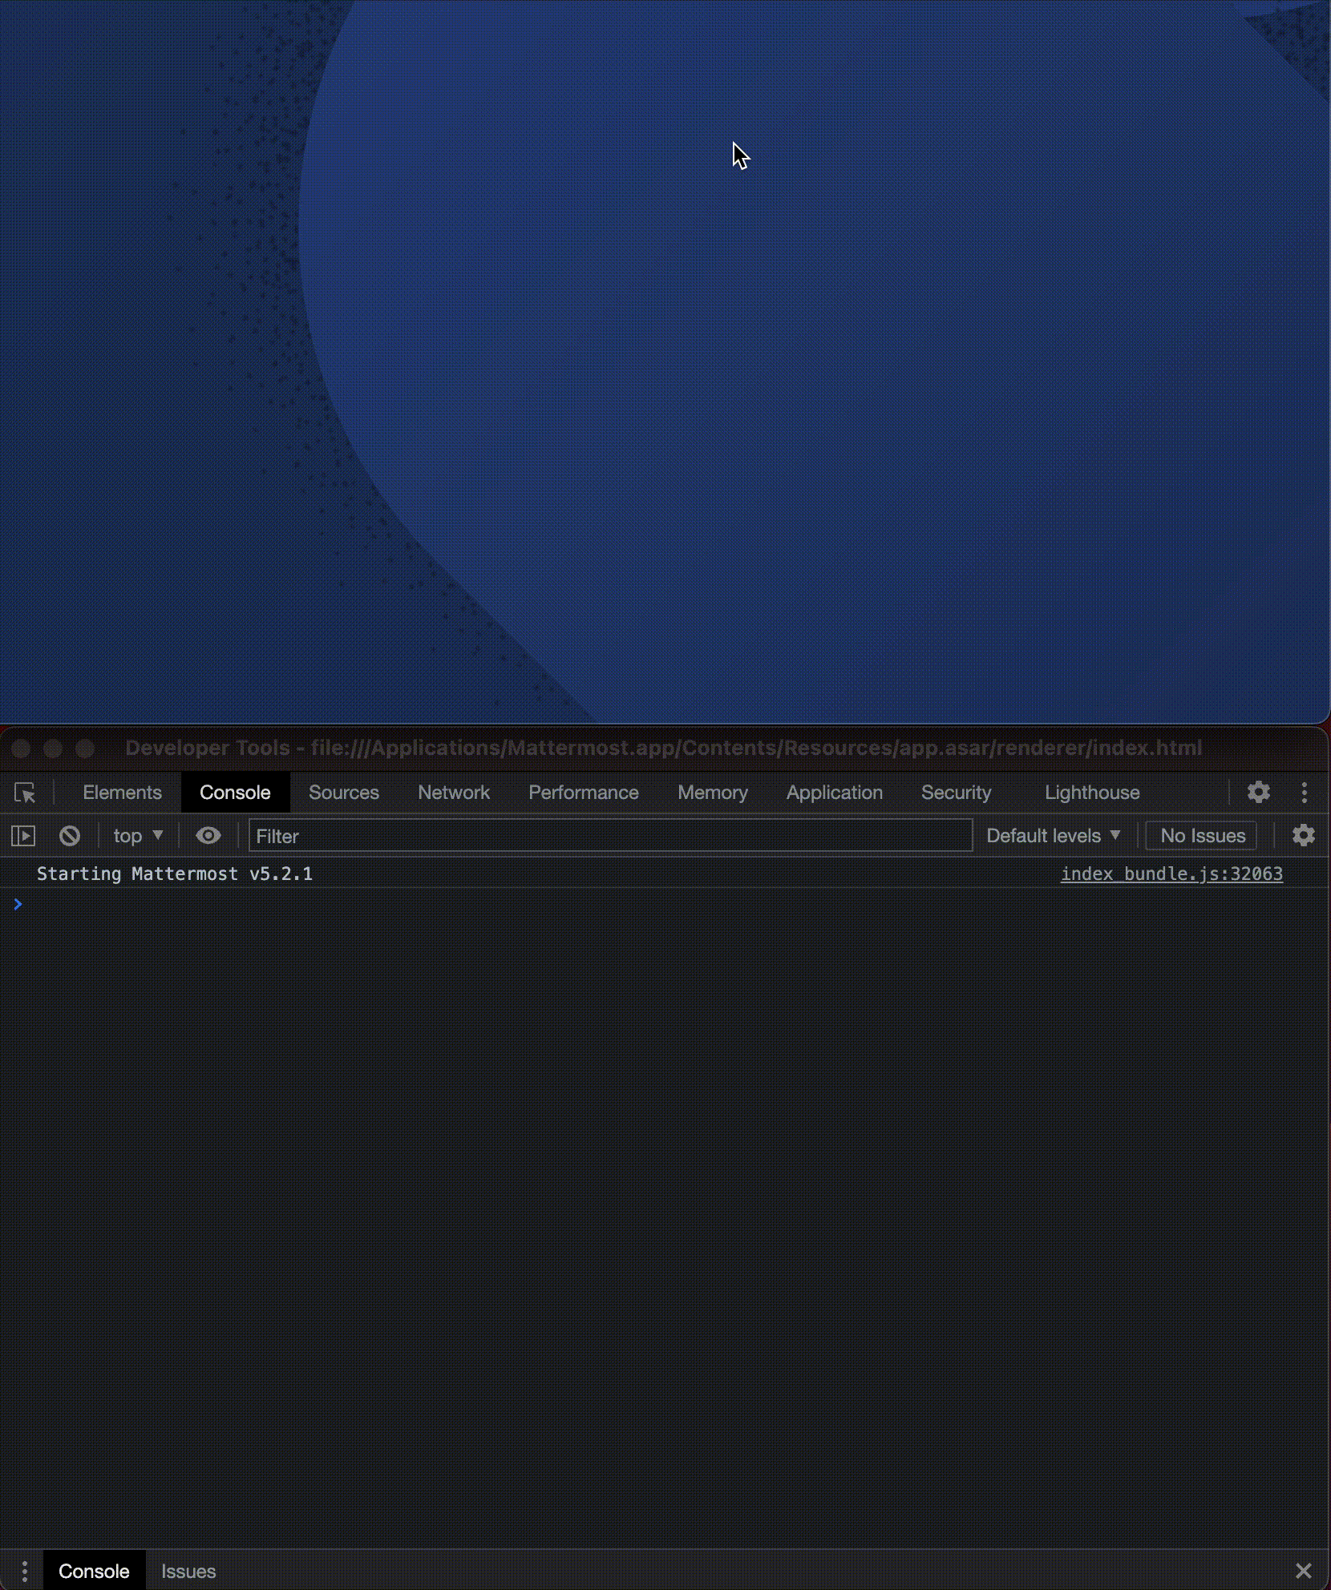
Task: Click the No Issues button
Action: (1200, 836)
